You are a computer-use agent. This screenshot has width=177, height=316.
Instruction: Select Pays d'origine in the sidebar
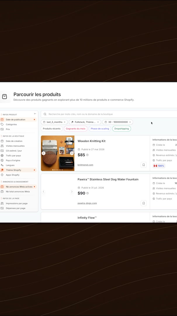click(18, 160)
